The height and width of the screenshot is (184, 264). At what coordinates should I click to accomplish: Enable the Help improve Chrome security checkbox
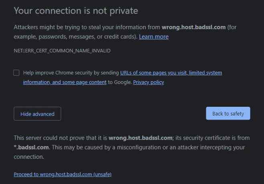click(16, 73)
